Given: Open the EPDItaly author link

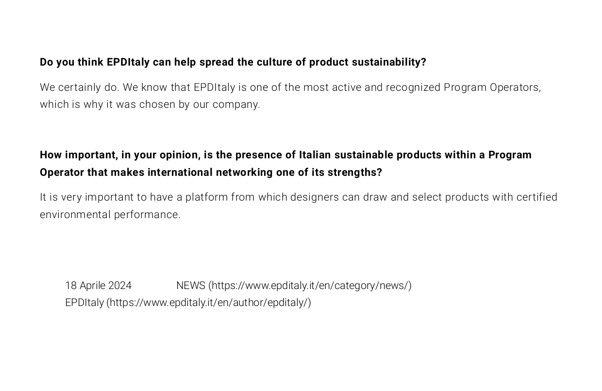Looking at the screenshot, I should pyautogui.click(x=84, y=303).
